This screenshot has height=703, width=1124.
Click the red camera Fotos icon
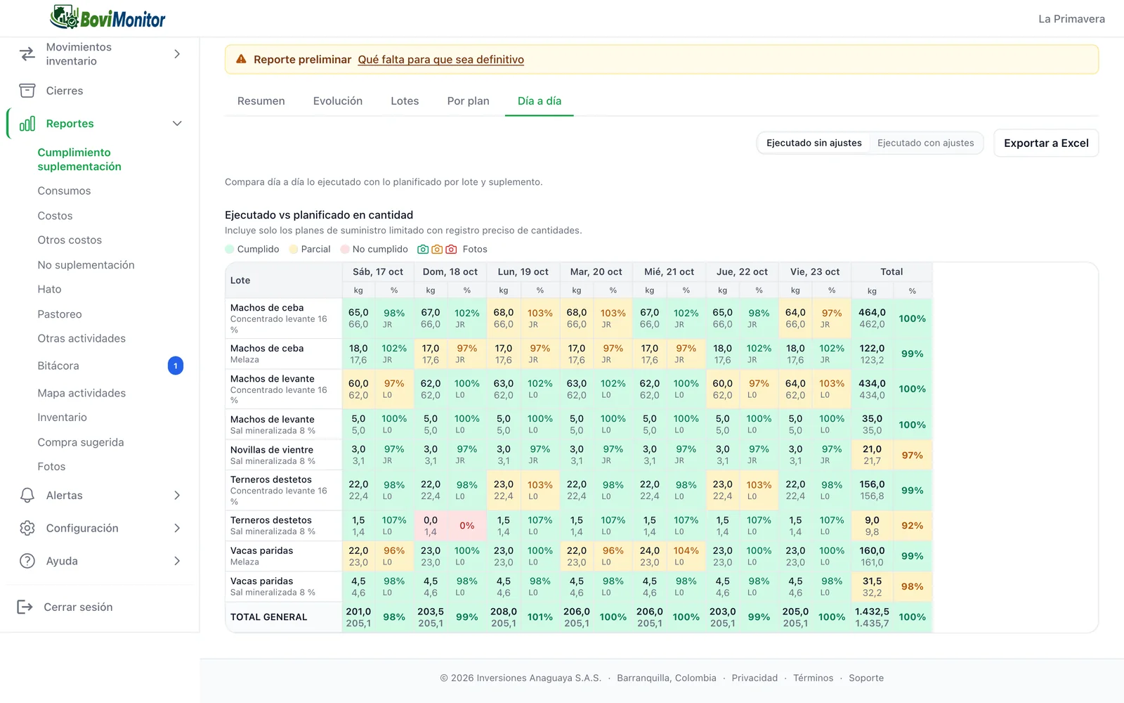(451, 249)
